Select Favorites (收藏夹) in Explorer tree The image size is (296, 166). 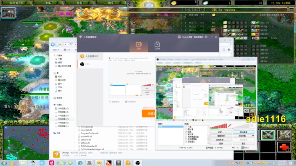[x=58, y=56]
